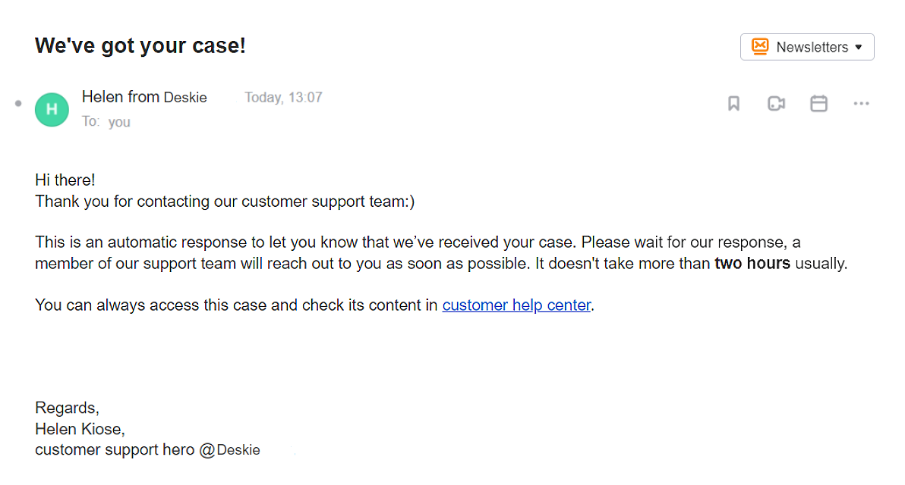Start a video call from the camera icon

point(776,104)
